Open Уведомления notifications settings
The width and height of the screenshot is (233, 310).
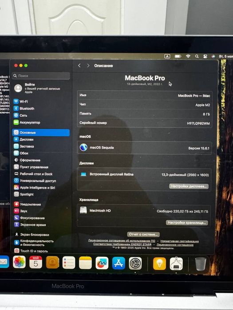[x=30, y=205]
